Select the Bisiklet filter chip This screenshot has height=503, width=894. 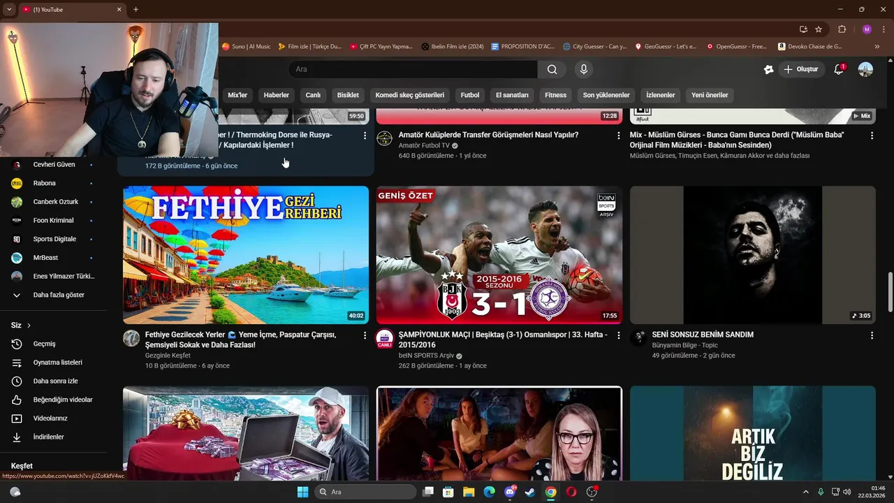(x=348, y=95)
